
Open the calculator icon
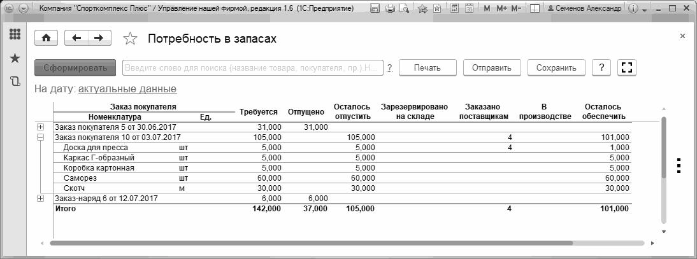point(454,8)
